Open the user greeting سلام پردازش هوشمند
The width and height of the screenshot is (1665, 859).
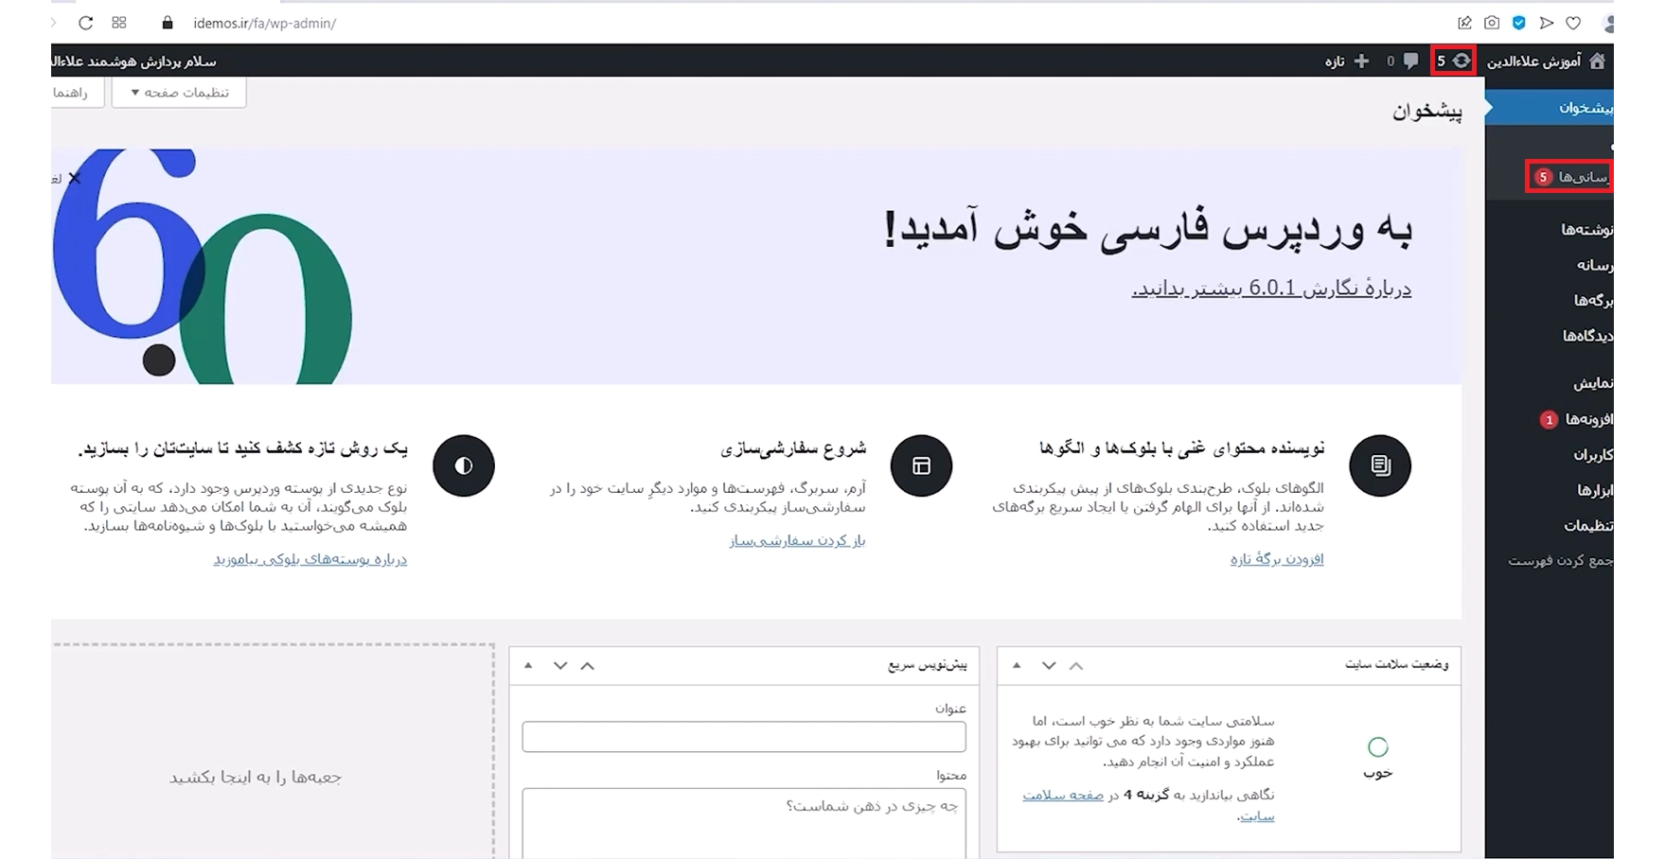[134, 61]
